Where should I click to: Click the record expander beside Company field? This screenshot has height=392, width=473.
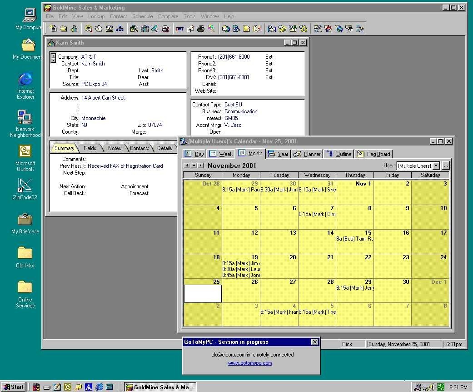click(x=54, y=58)
